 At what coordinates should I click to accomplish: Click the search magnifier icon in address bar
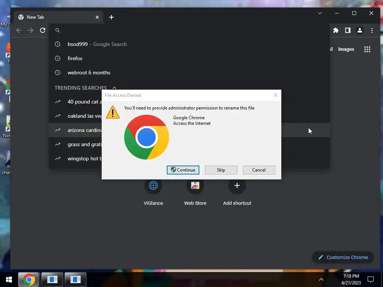coord(57,30)
